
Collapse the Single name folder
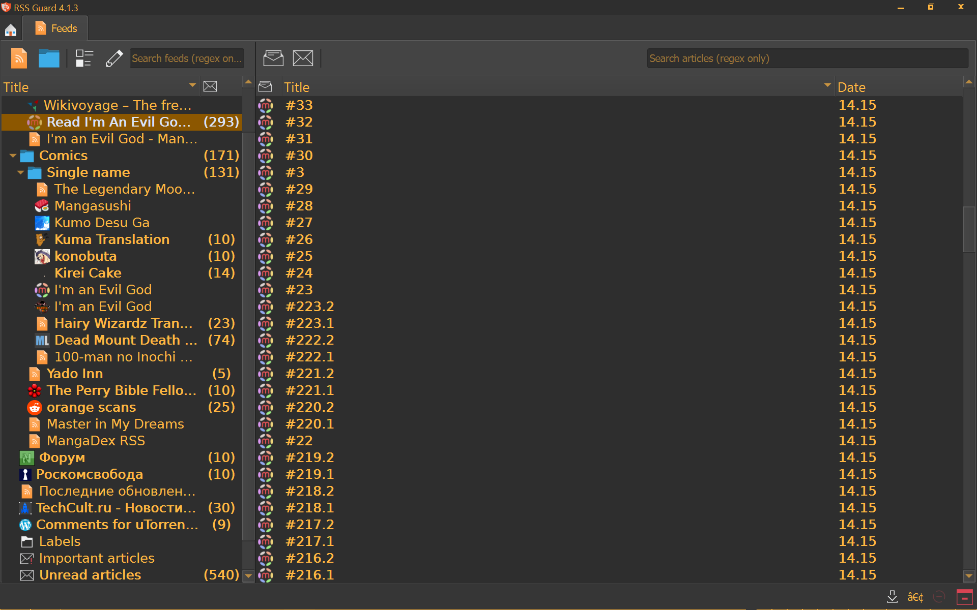[x=20, y=172]
